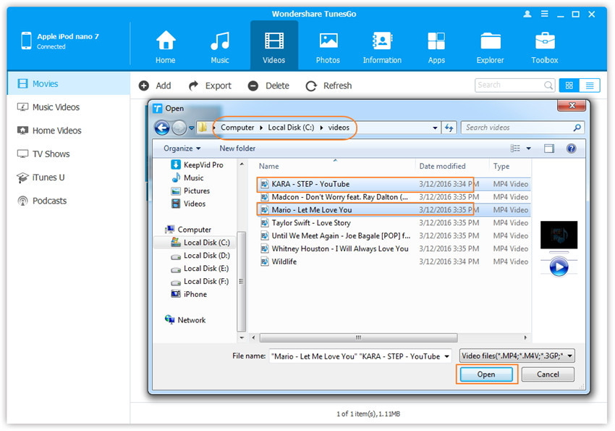615x431 pixels.
Task: Open the Podcasts sidebar category
Action: pyautogui.click(x=49, y=201)
